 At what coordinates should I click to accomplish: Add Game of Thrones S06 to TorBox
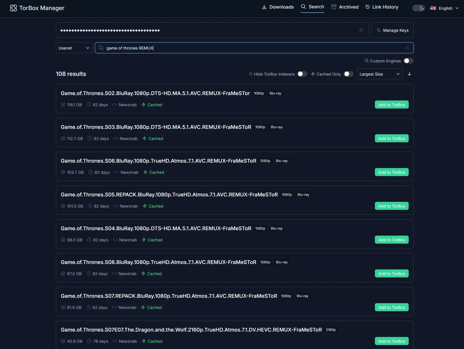pos(392,172)
